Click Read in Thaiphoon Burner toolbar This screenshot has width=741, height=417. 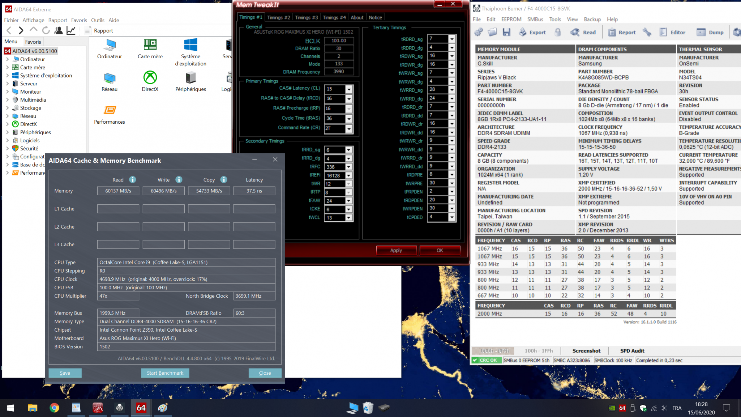pyautogui.click(x=583, y=32)
